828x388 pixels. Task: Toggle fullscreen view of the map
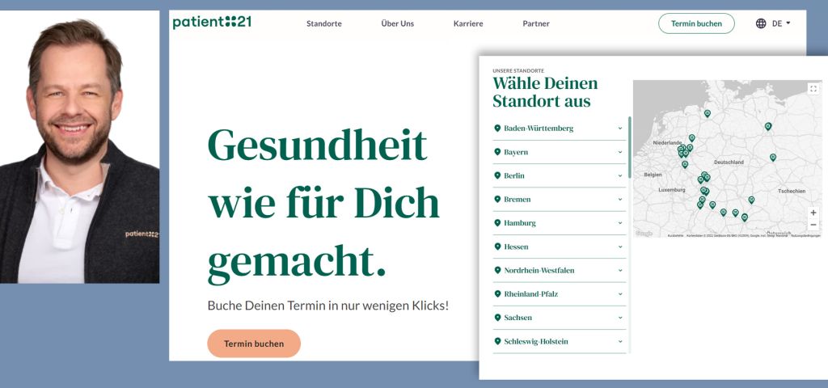(813, 89)
